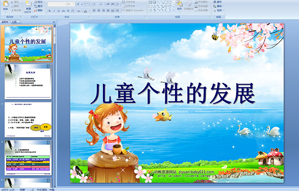
Task: Select the Rectangle shape in shapes gallery
Action: [166, 2]
